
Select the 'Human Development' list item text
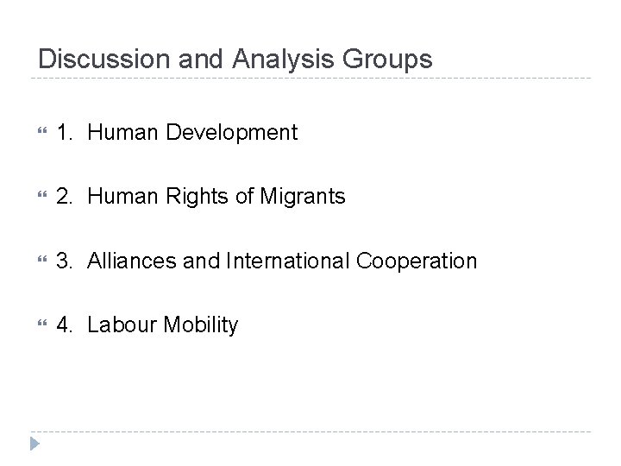coord(192,133)
